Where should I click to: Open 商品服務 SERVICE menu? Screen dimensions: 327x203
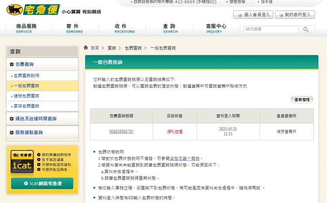pos(26,29)
